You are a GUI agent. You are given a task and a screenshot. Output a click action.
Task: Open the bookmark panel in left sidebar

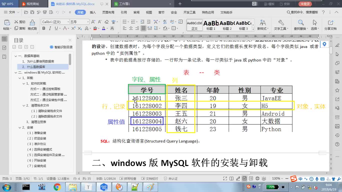coord(4,57)
